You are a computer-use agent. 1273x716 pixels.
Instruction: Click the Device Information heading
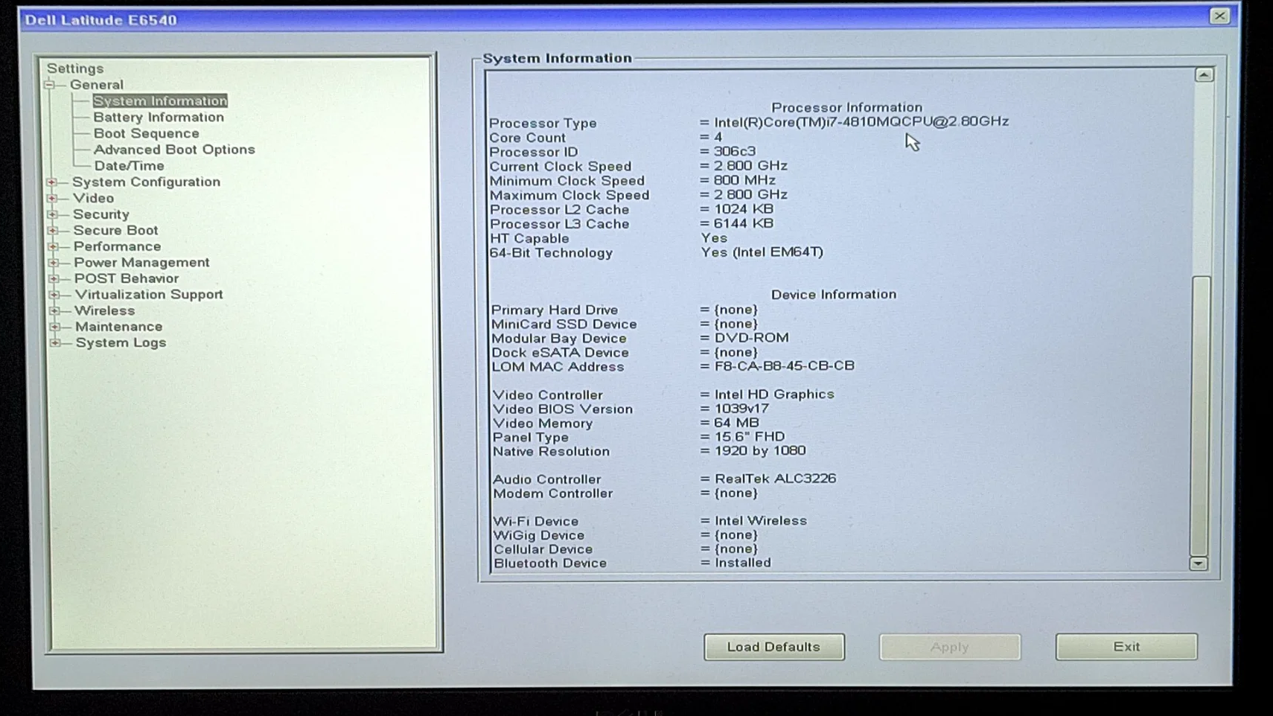[834, 295]
